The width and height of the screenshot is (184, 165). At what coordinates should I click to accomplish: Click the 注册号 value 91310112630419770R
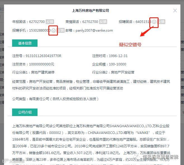tap(43, 56)
